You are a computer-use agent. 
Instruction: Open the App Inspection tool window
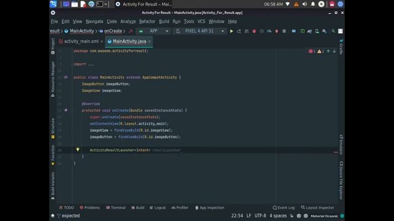tap(210, 207)
